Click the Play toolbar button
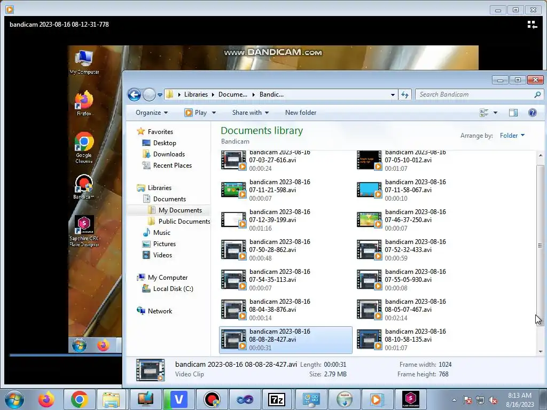The height and width of the screenshot is (410, 547). click(x=196, y=113)
